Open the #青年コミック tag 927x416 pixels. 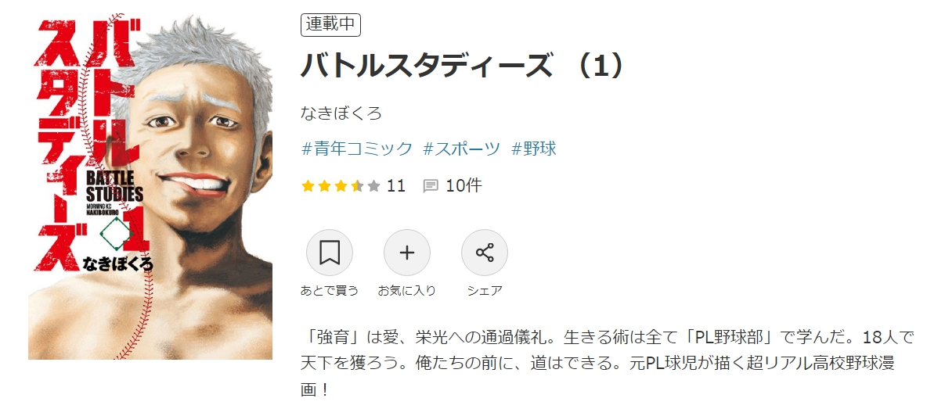pos(356,149)
